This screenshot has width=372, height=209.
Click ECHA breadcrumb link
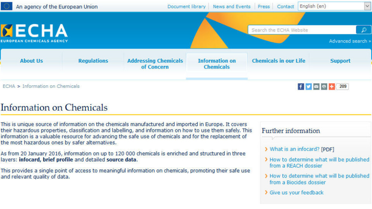[x=9, y=86]
